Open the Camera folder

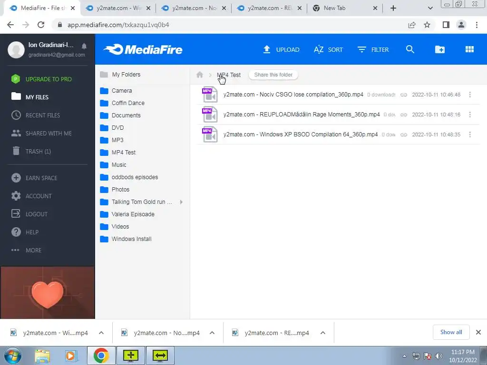click(x=116, y=91)
